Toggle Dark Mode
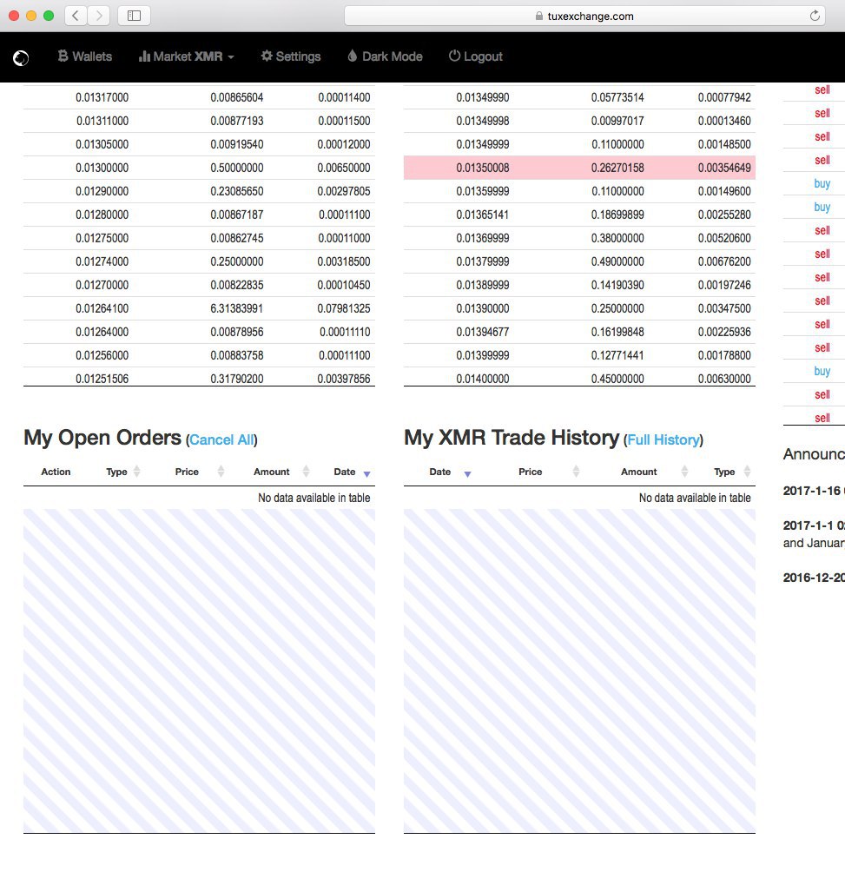This screenshot has height=872, width=845. click(x=384, y=56)
